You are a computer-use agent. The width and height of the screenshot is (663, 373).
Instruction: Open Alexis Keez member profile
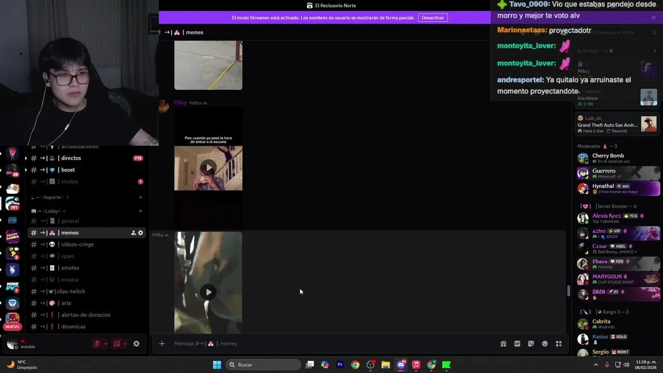coord(618,218)
